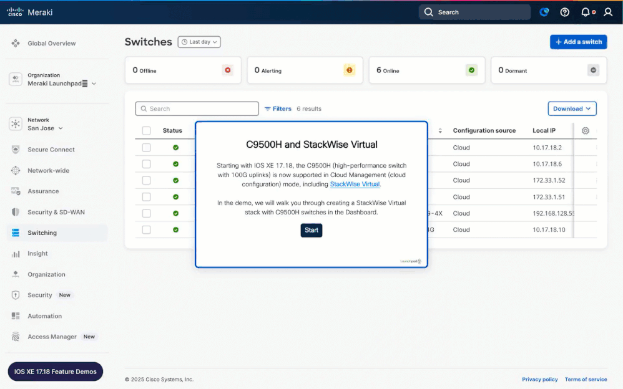Open the Last day time range dropdown
This screenshot has height=389, width=623.
point(199,42)
